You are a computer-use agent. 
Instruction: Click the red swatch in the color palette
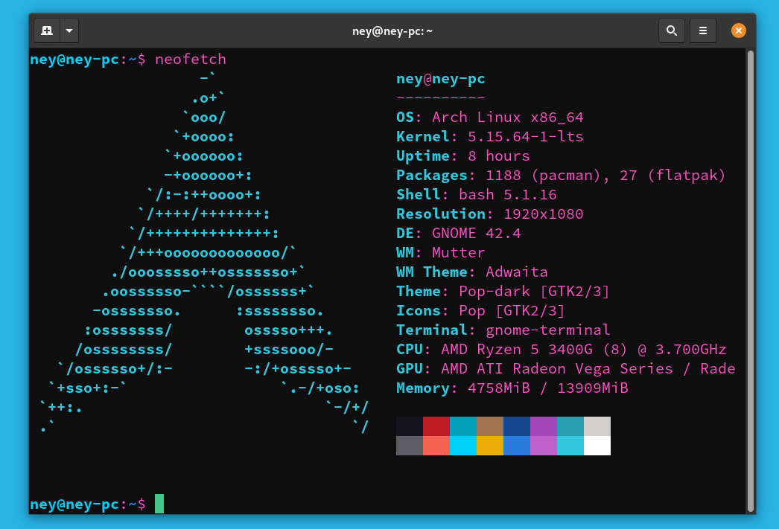point(434,427)
